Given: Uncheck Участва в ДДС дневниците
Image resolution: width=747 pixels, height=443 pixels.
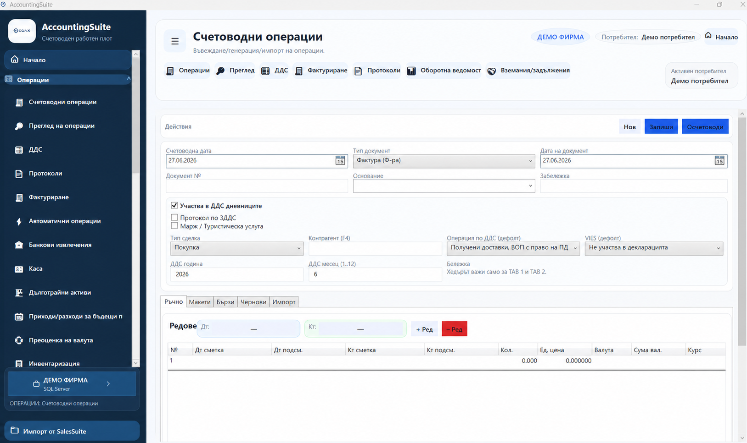Looking at the screenshot, I should click(174, 206).
